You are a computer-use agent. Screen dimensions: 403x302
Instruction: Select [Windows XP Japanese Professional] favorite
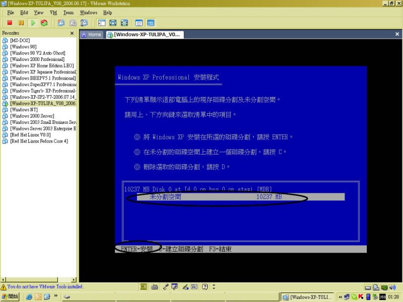(43, 72)
